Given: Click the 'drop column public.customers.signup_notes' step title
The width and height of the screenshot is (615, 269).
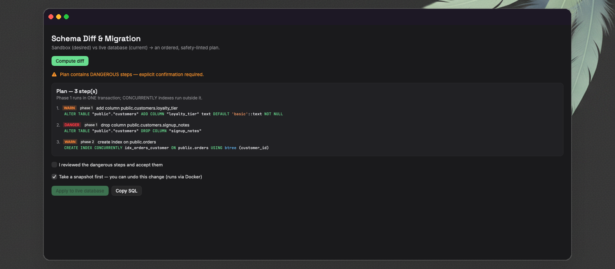Looking at the screenshot, I should (145, 125).
